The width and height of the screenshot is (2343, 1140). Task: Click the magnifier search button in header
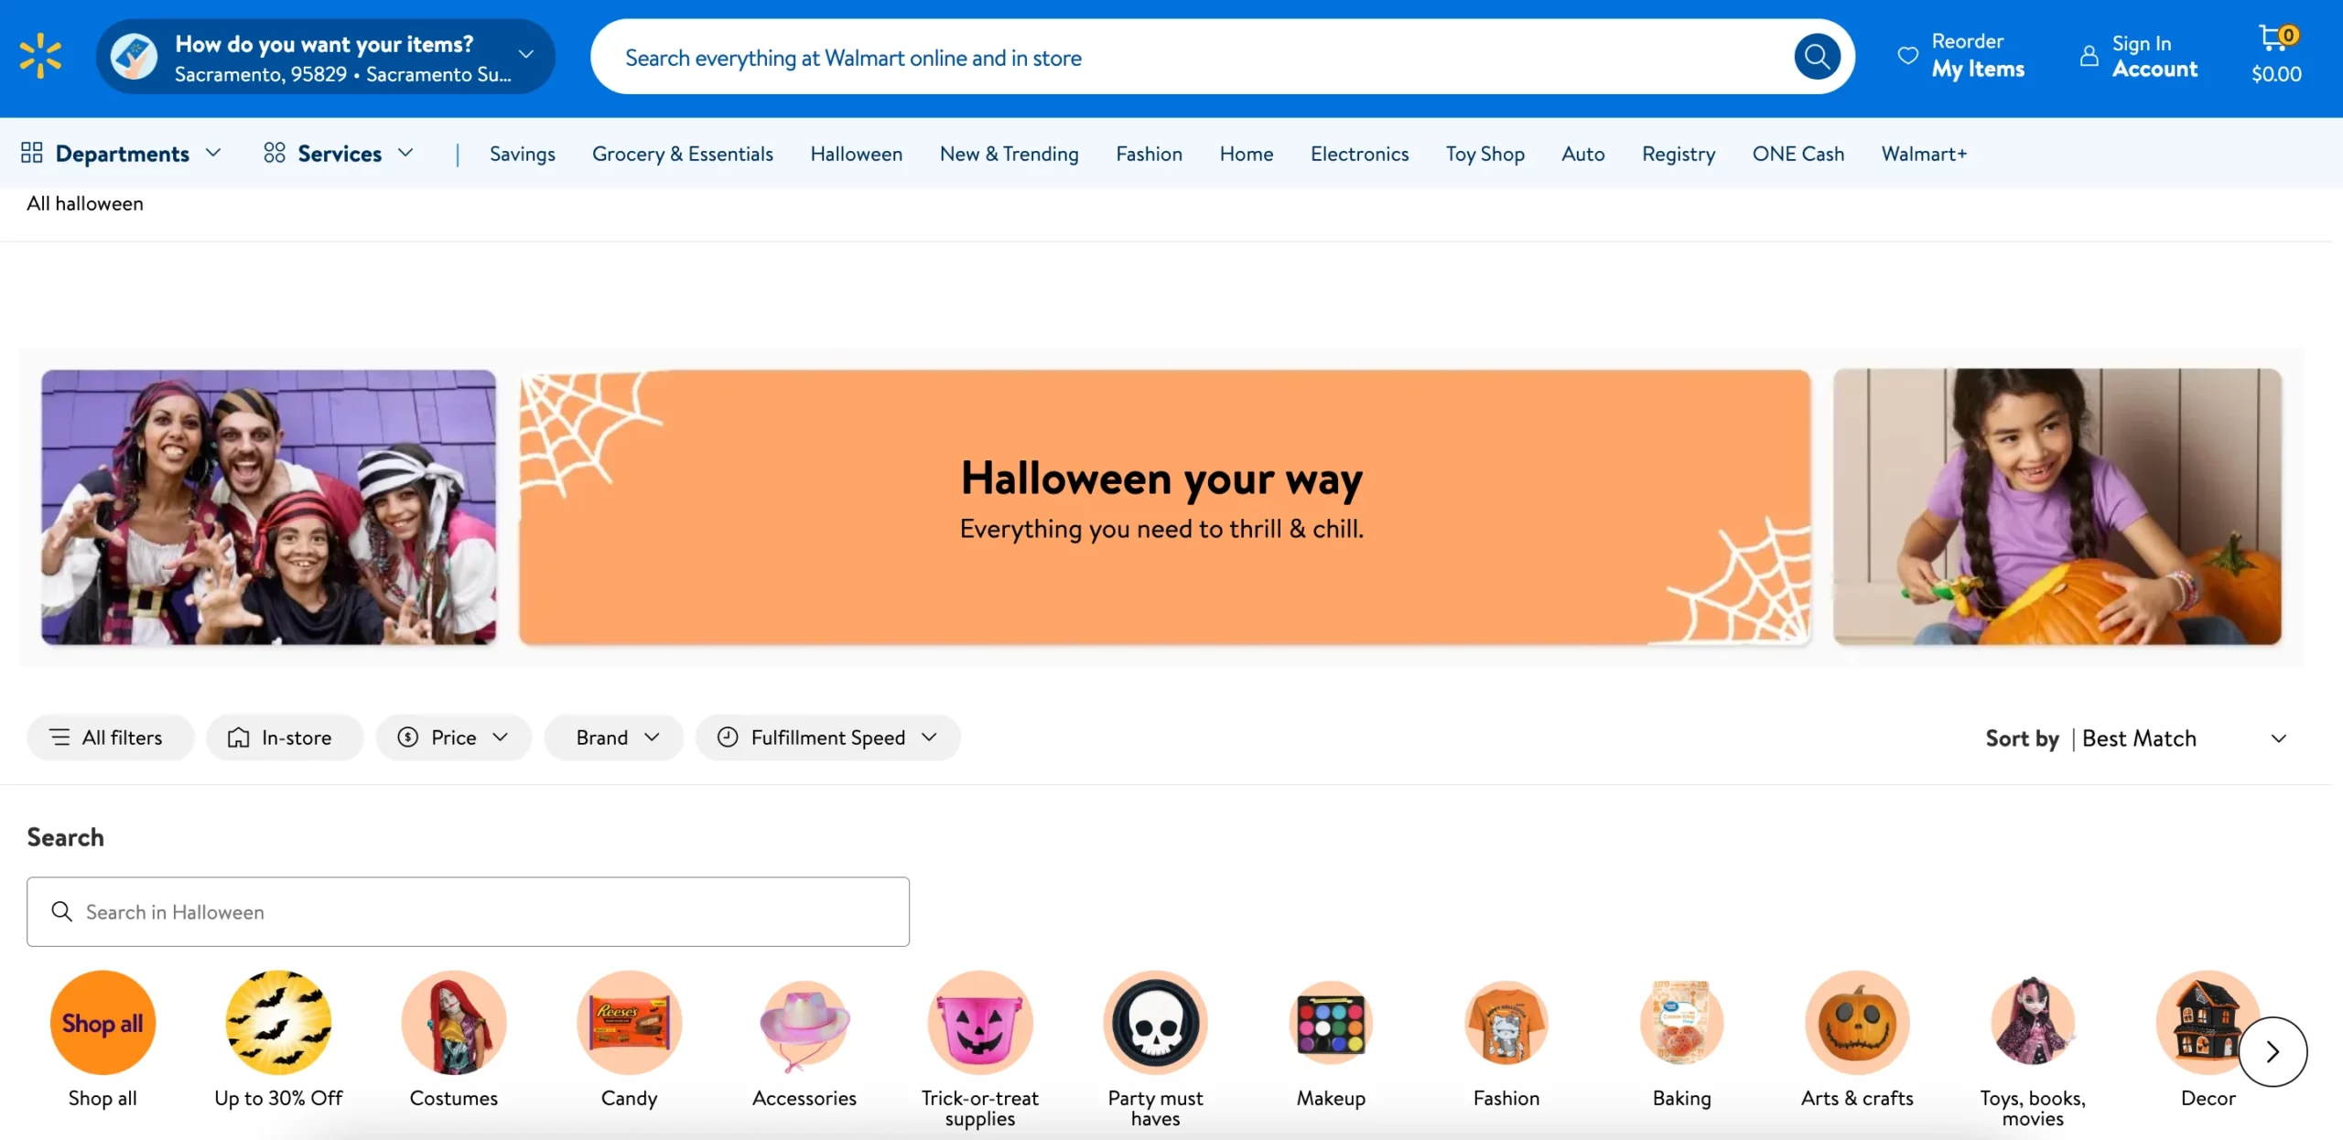coord(1817,57)
